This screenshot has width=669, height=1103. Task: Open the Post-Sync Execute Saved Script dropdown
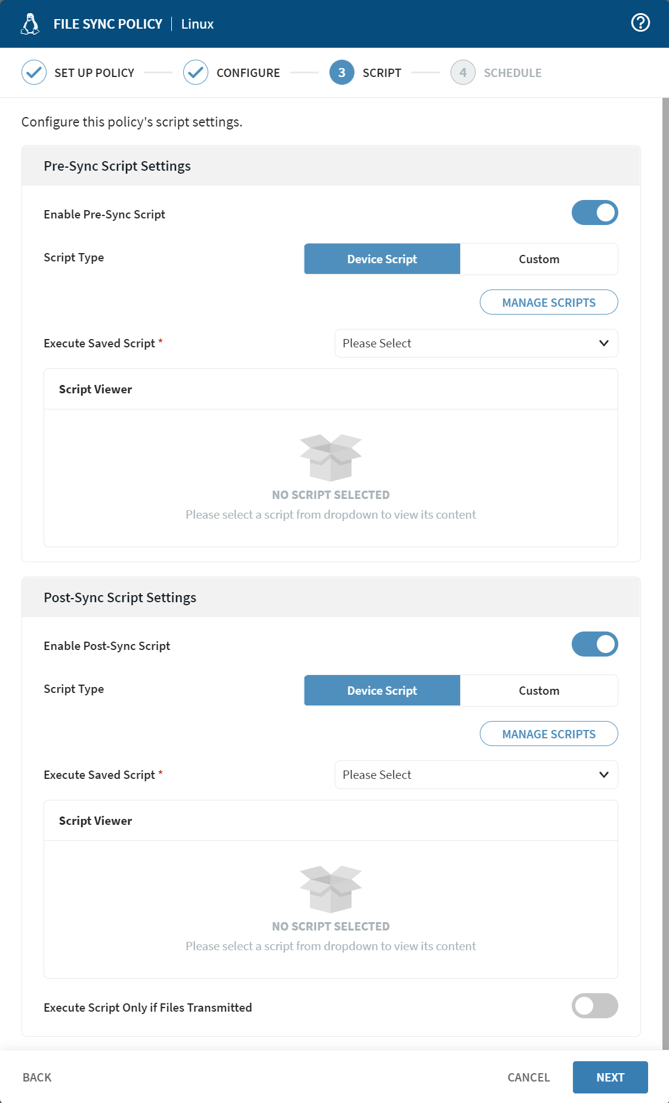476,775
